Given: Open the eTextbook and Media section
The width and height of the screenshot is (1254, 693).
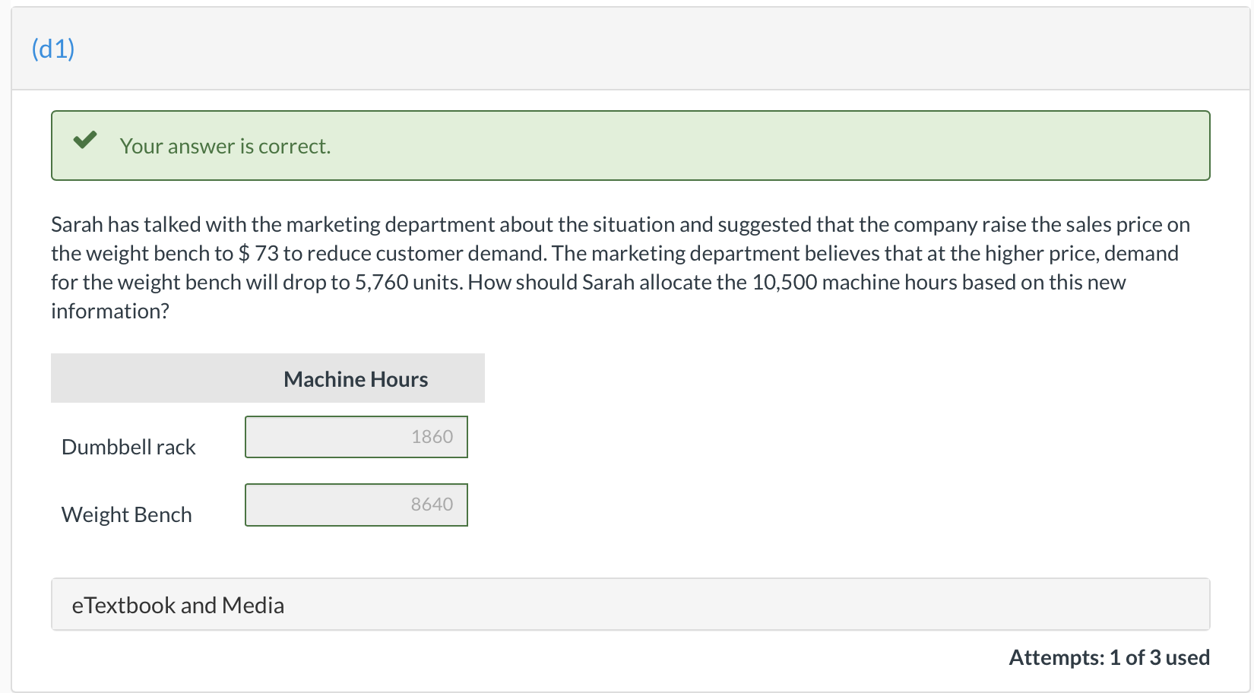Looking at the screenshot, I should pyautogui.click(x=178, y=605).
